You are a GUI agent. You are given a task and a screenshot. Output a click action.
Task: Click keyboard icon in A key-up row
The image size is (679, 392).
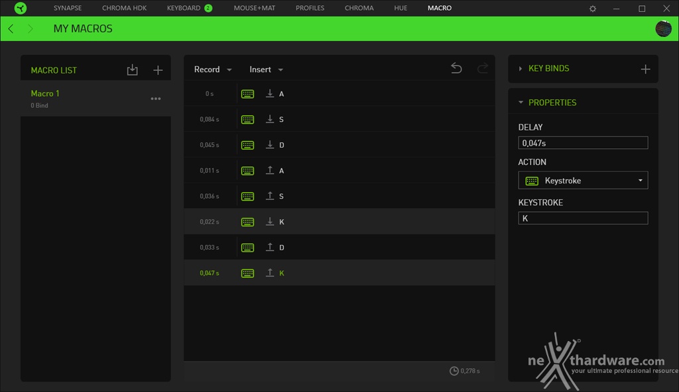(248, 170)
